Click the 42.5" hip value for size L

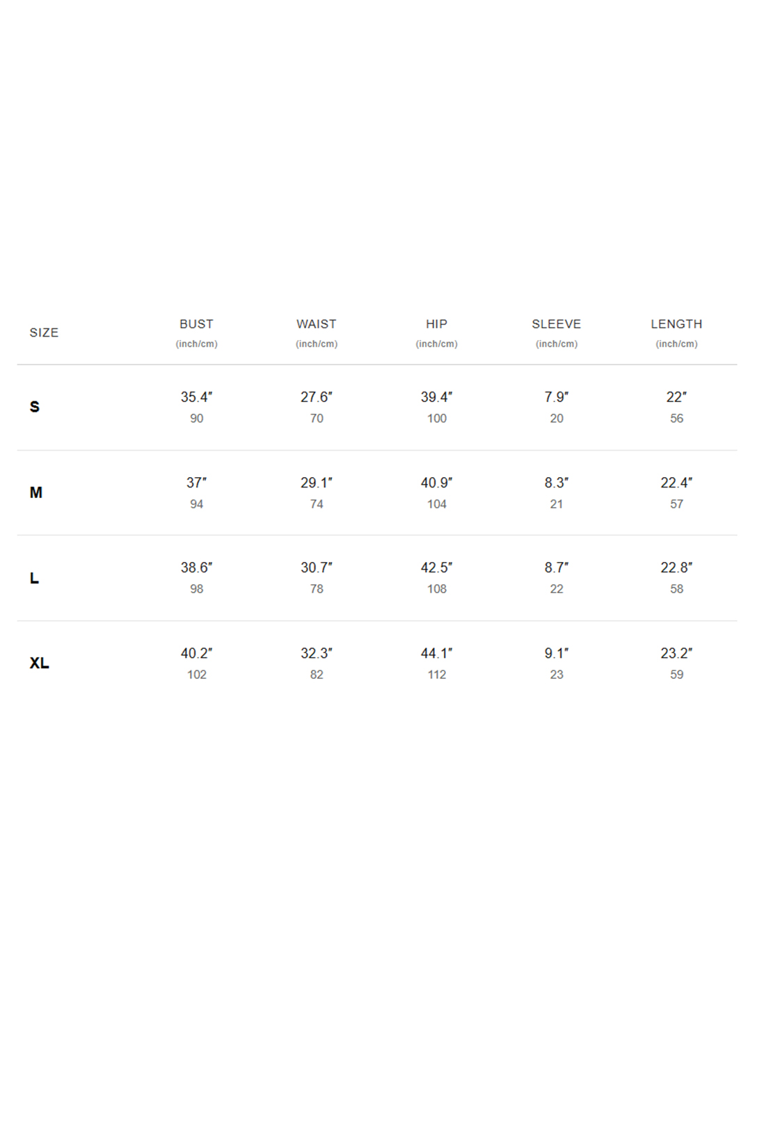(436, 567)
